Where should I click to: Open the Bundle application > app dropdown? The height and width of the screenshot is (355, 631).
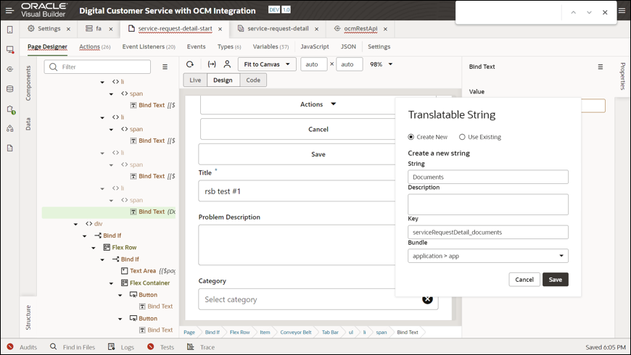coord(487,256)
